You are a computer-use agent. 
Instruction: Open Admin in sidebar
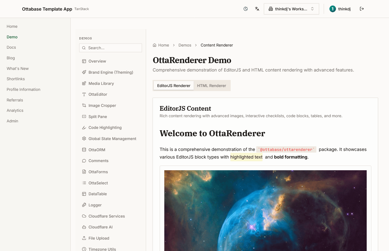(x=13, y=121)
